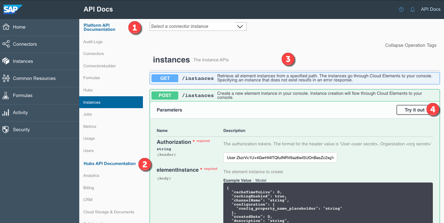The height and width of the screenshot is (223, 444).
Task: Select Users in docs list
Action: (88, 151)
